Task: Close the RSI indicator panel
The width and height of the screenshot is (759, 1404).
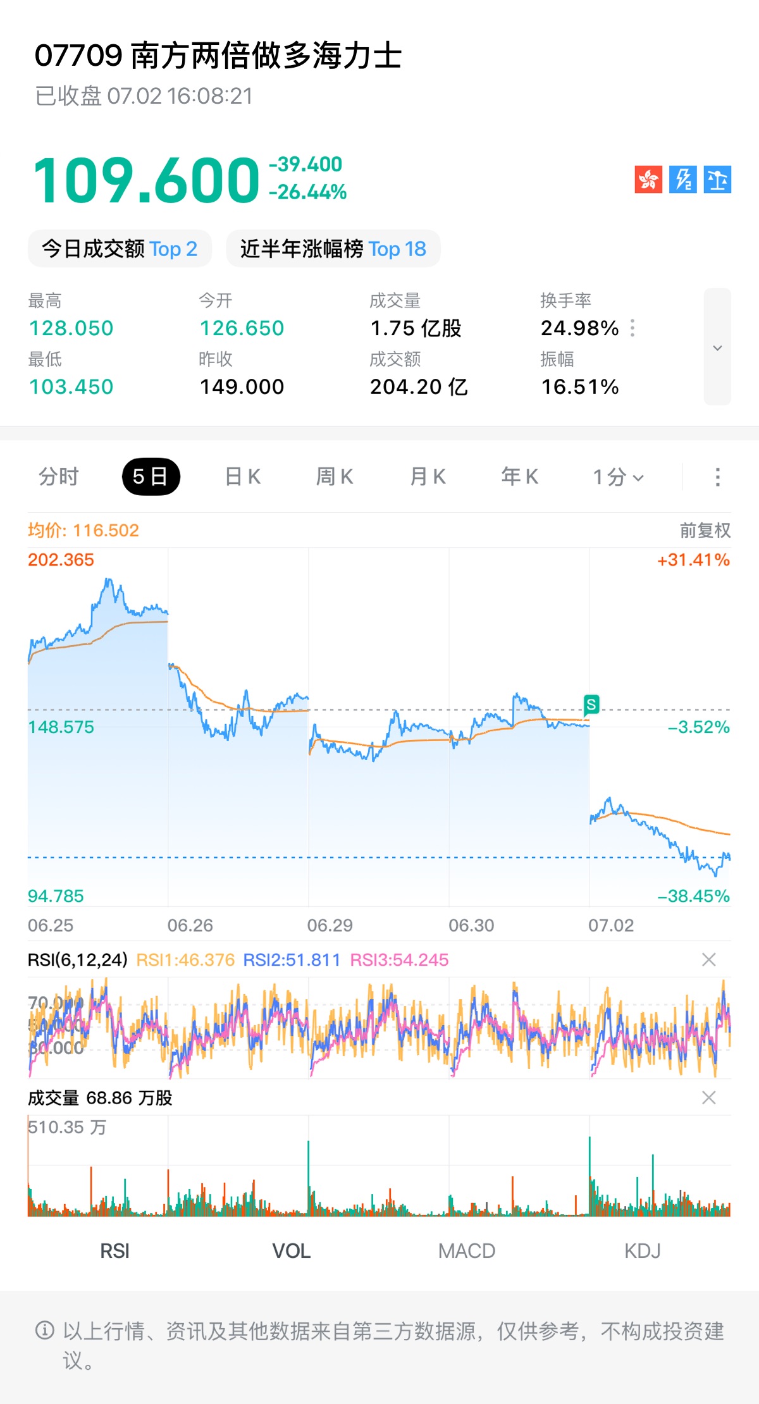Action: tap(709, 960)
